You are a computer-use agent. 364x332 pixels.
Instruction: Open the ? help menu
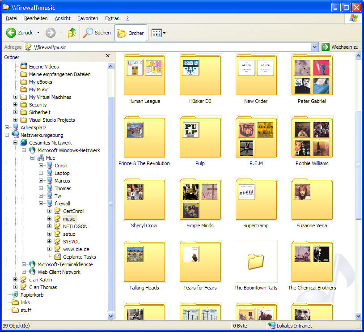coord(127,19)
